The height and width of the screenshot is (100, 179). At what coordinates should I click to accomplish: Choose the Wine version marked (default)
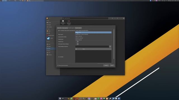[x=93, y=34]
